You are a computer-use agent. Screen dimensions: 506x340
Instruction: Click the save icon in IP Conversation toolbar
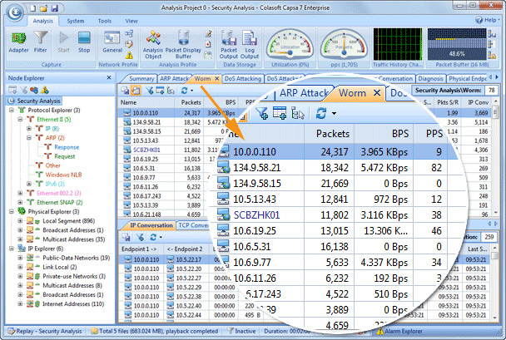pyautogui.click(x=126, y=237)
